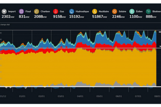
Task: Click the 03/01 date axis label
Action: pyautogui.click(x=61, y=96)
